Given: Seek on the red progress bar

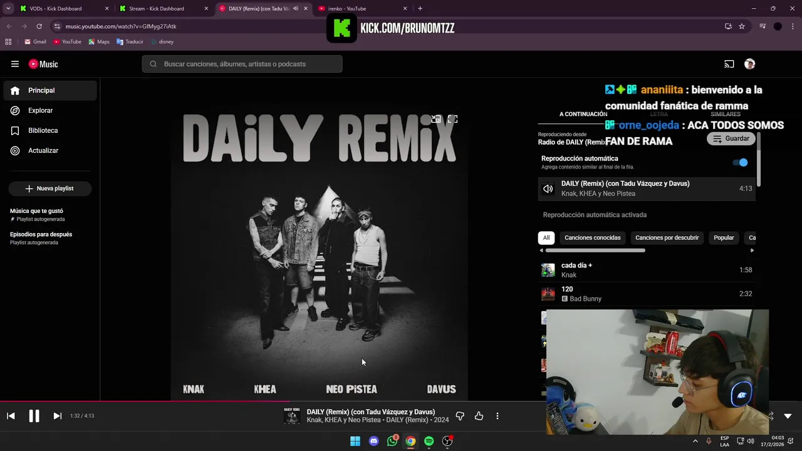Looking at the screenshot, I should click(145, 402).
